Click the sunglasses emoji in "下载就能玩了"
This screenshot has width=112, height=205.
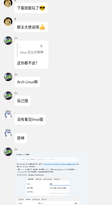point(42,8)
